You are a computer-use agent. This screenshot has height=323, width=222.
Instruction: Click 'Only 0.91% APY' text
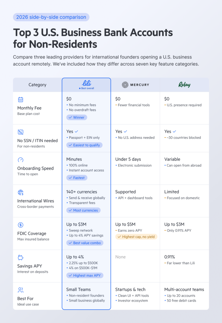click(179, 231)
